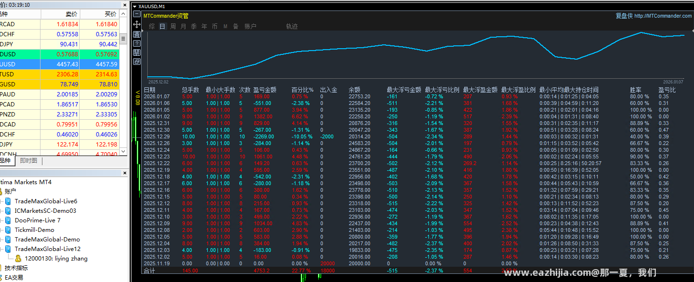Click the minimize panel icon in MTCommander
The image size is (694, 282).
point(137,15)
